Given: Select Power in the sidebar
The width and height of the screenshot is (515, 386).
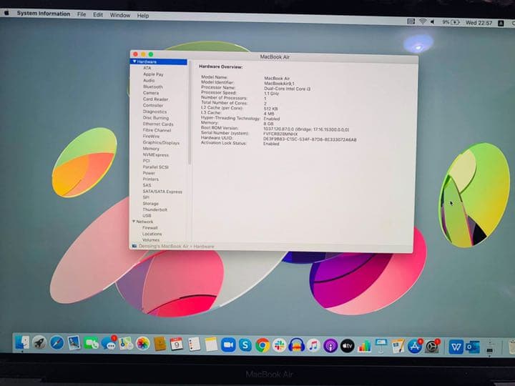Looking at the screenshot, I should [149, 173].
